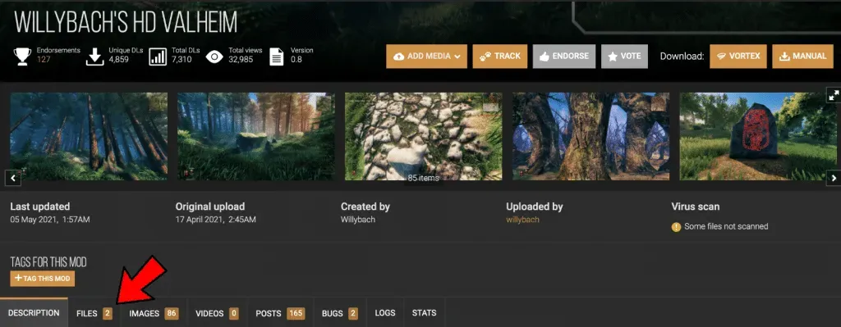Vote for this mod
The width and height of the screenshot is (841, 327).
point(624,57)
